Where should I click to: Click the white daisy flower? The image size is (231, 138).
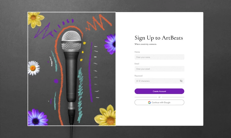click(34, 68)
